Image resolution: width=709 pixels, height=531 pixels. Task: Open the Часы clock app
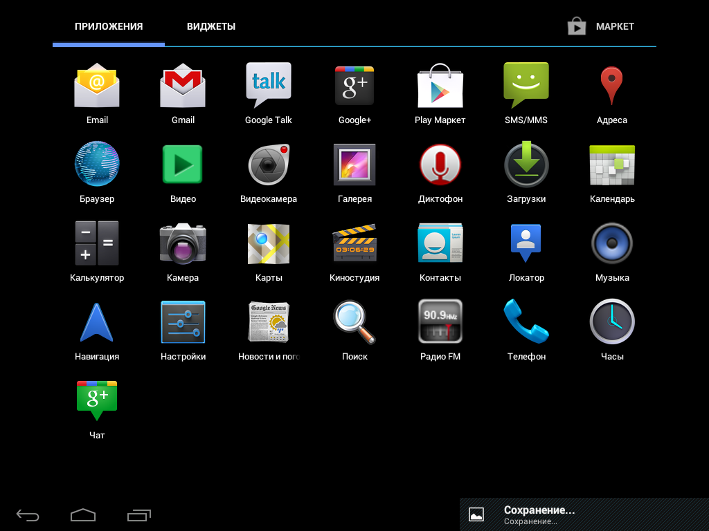pyautogui.click(x=612, y=330)
